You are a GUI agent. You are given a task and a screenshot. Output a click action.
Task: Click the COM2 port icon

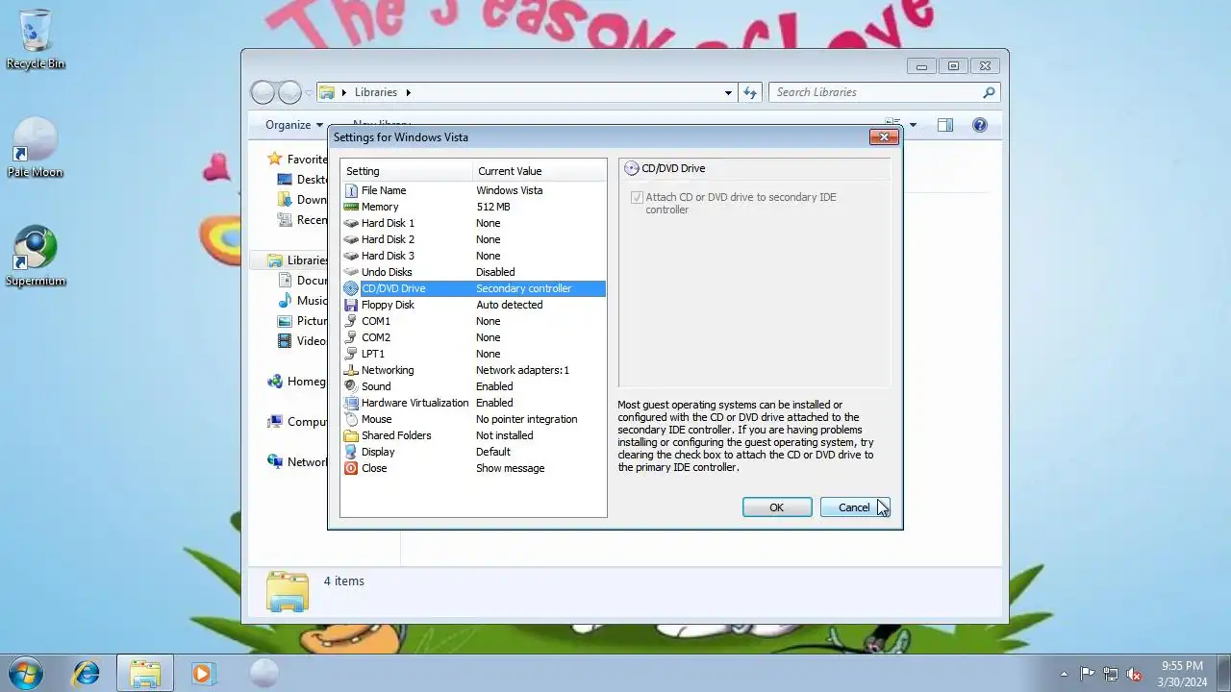(351, 337)
